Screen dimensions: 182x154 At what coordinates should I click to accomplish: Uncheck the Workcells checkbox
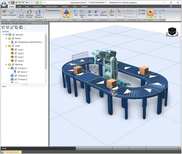(x=13, y=35)
